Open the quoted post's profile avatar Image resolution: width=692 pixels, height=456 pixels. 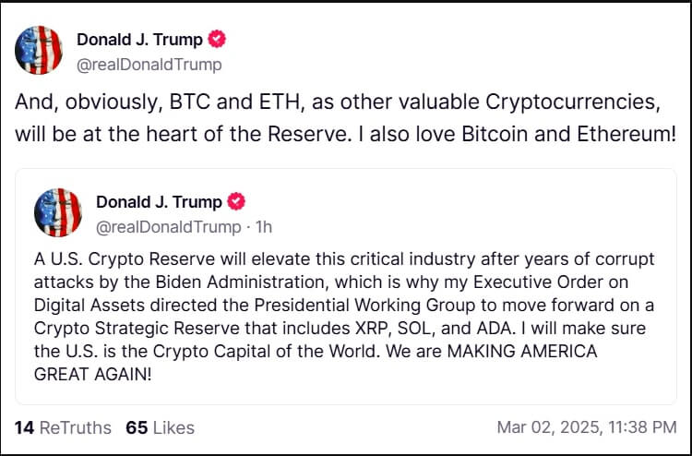58,213
